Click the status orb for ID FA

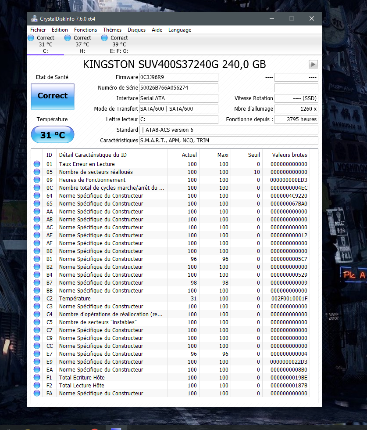click(x=37, y=393)
